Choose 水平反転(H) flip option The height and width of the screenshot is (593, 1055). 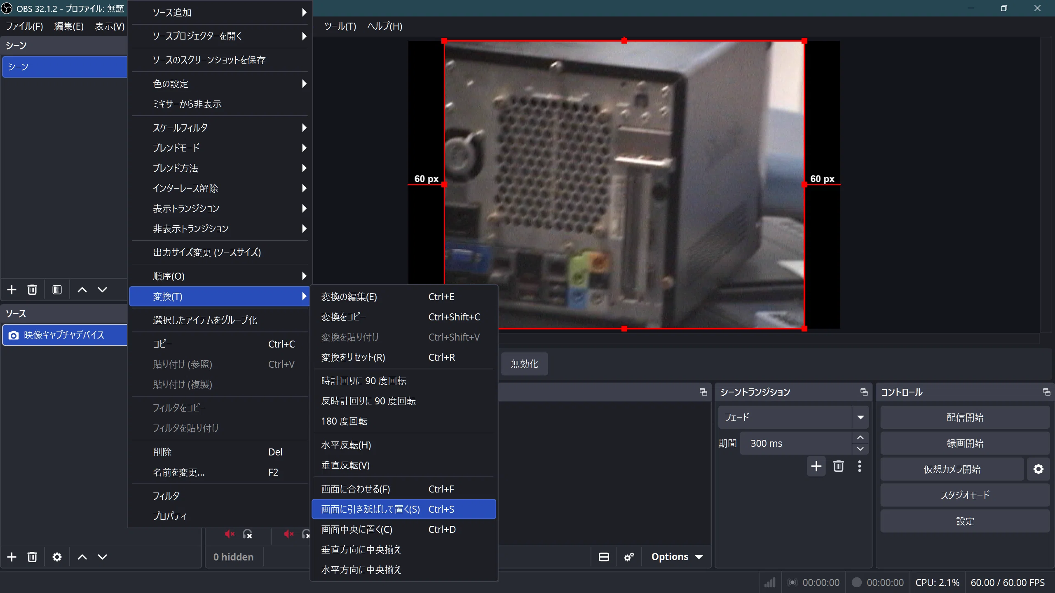404,445
